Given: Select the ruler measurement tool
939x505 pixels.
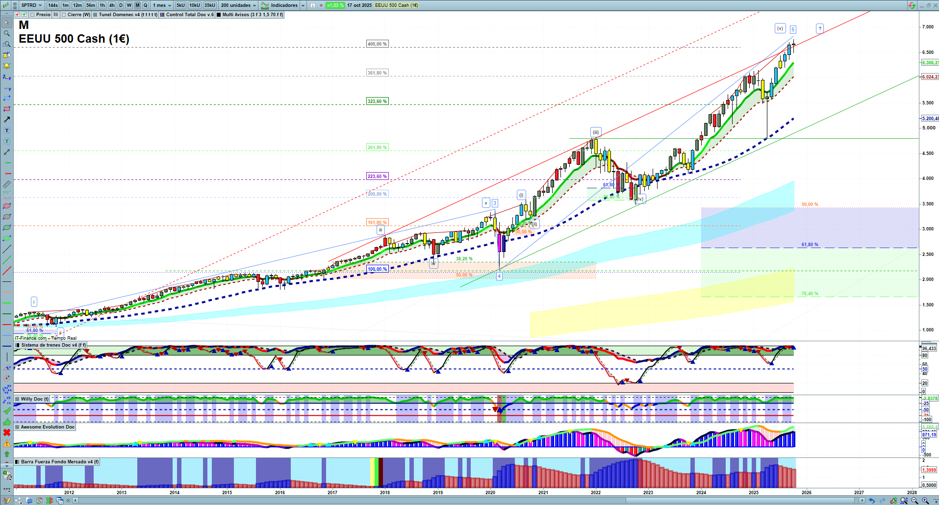Looking at the screenshot, I should point(7,184).
